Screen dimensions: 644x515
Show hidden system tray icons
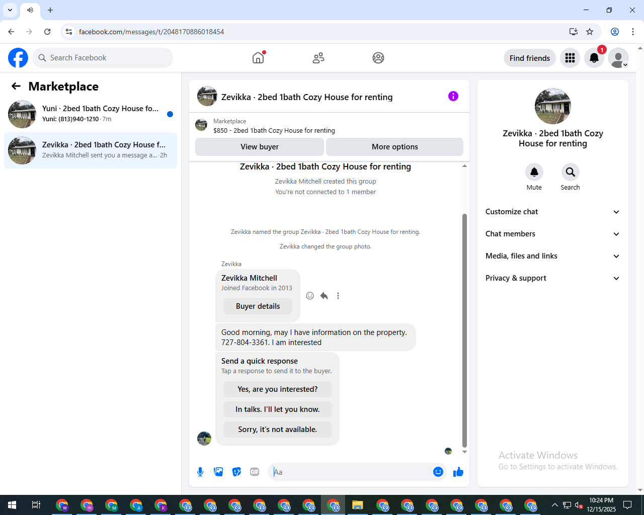[x=554, y=505]
